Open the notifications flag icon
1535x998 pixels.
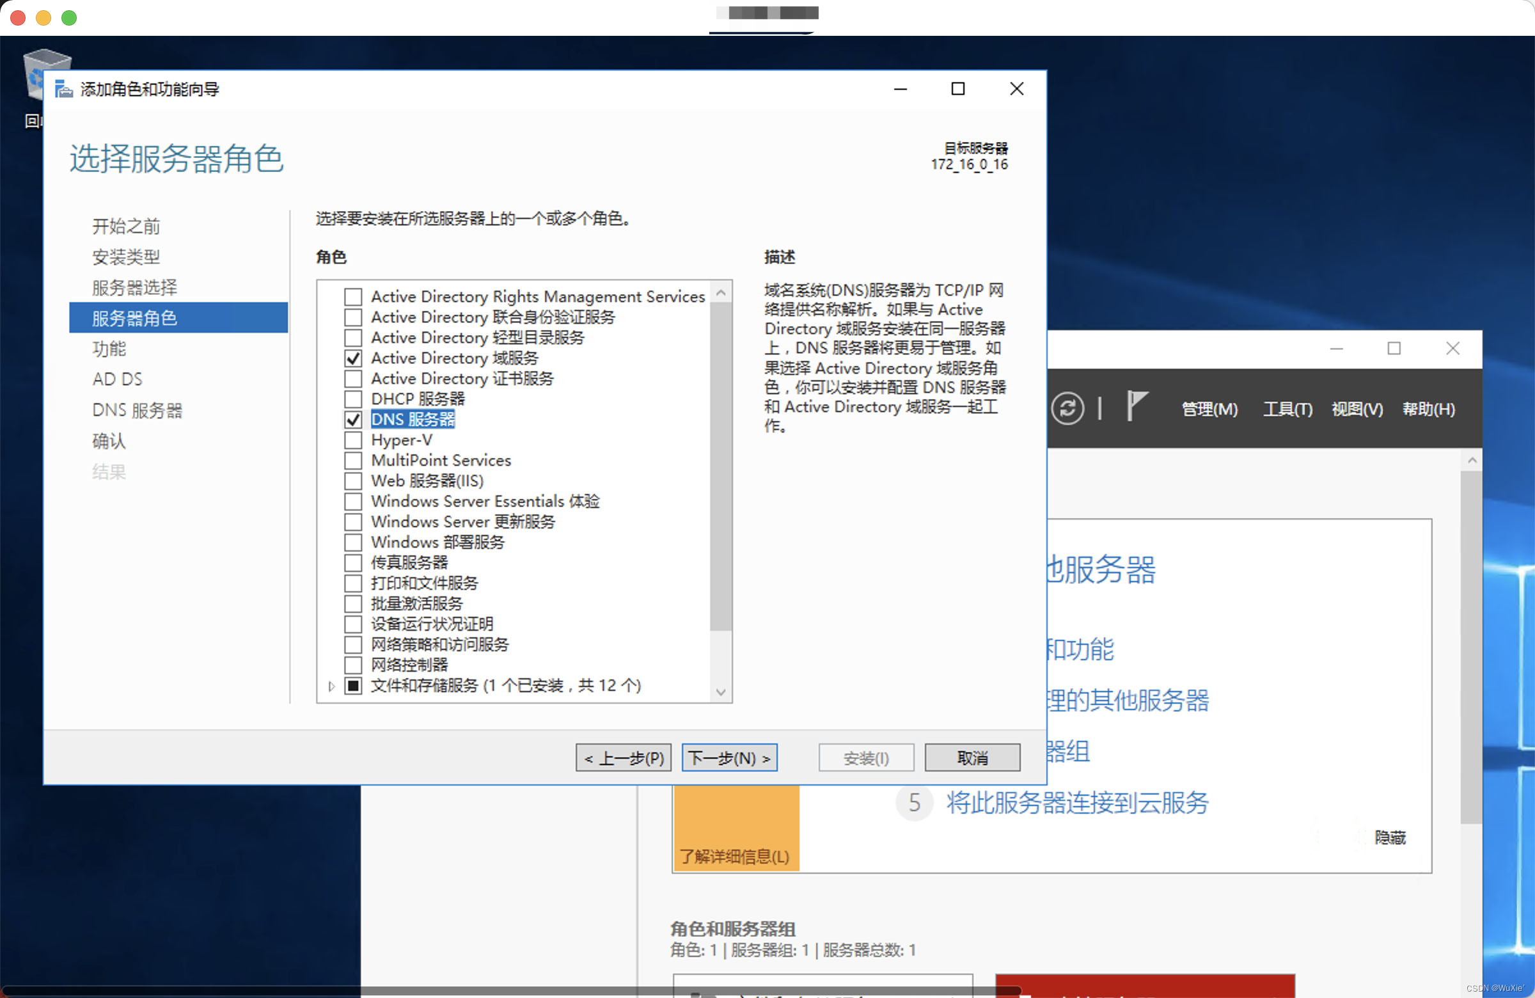pos(1137,406)
